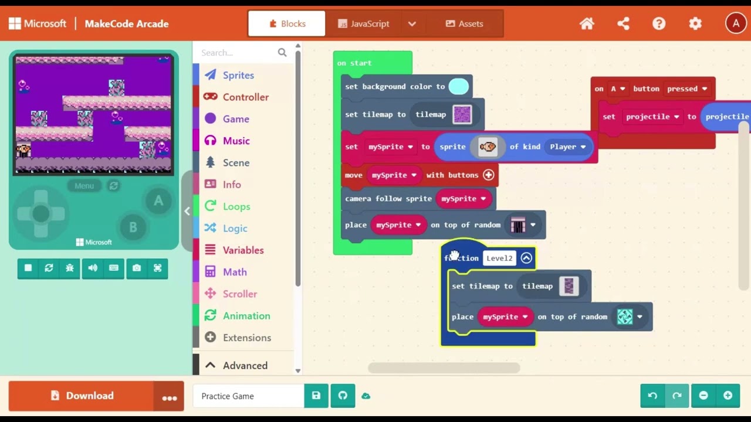The width and height of the screenshot is (751, 422).
Task: Undo the last action
Action: (x=652, y=396)
